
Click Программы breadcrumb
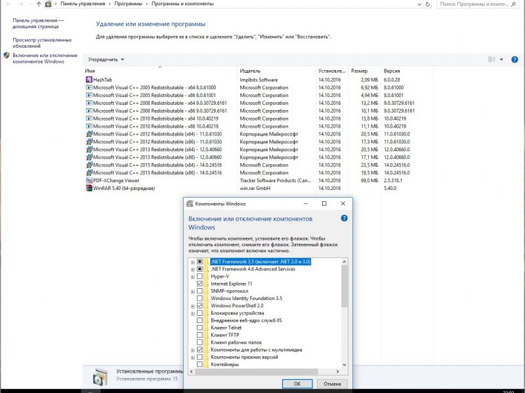(128, 4)
